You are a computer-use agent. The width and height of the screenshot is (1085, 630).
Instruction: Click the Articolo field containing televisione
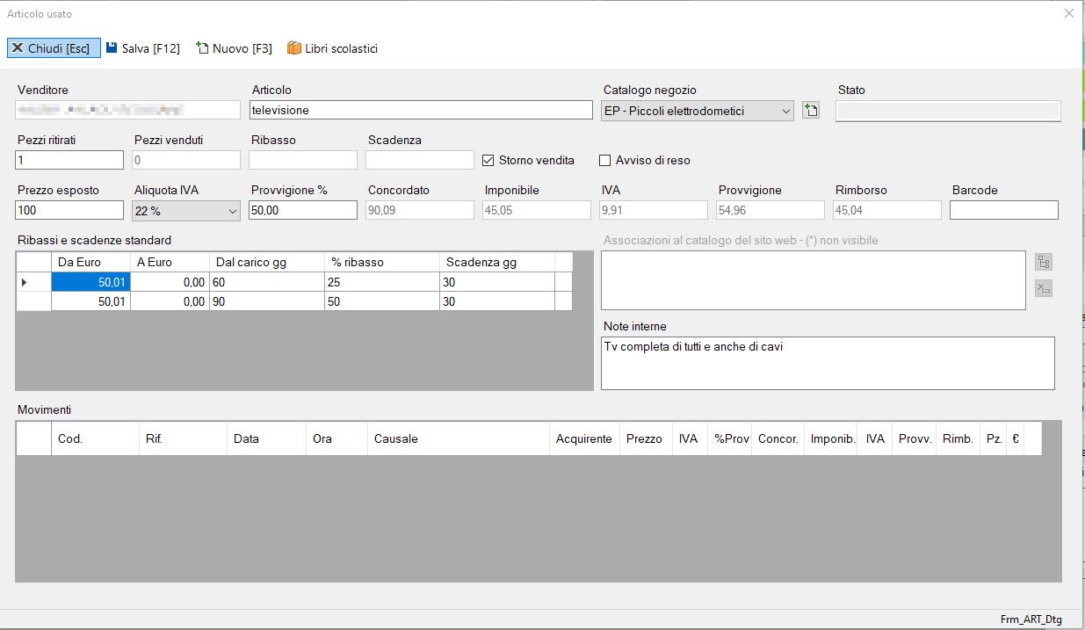tap(421, 110)
